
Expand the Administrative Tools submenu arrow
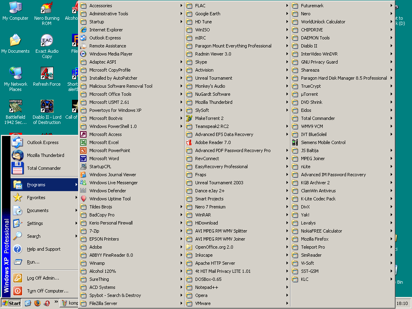(x=181, y=14)
